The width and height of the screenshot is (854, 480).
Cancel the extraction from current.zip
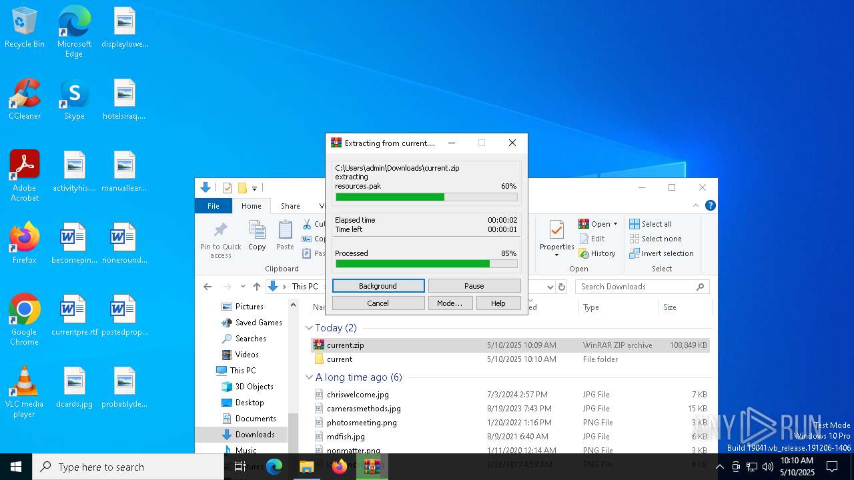378,303
